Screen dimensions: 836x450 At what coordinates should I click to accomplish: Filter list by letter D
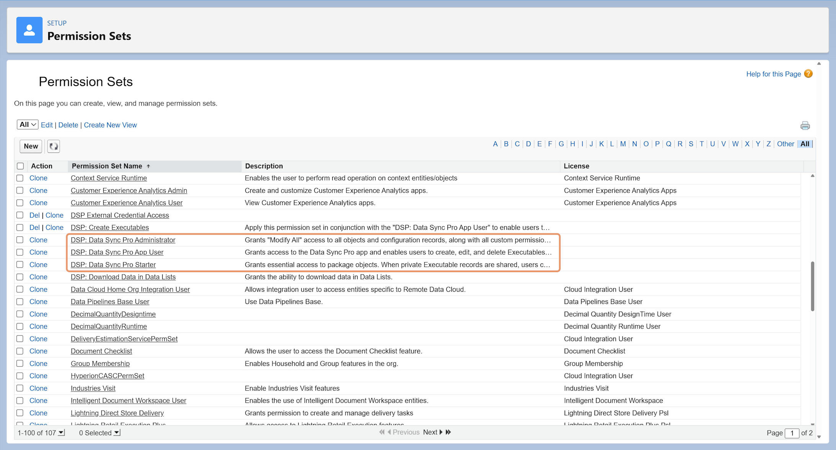[x=528, y=144]
